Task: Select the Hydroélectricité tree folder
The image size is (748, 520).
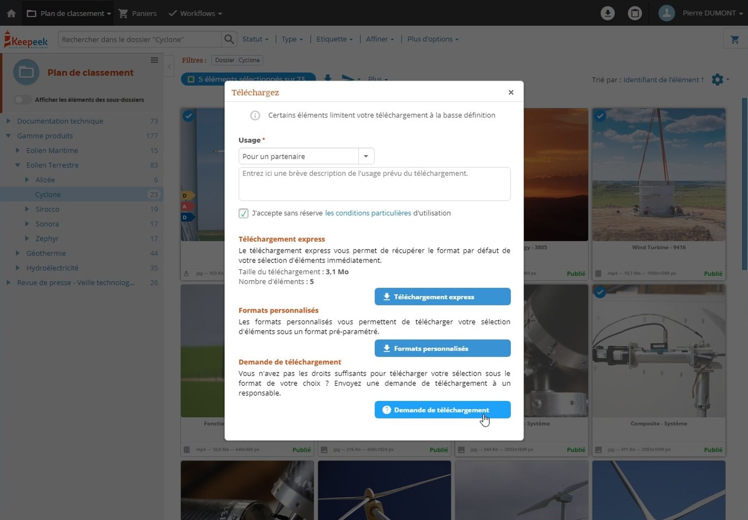Action: (x=52, y=268)
